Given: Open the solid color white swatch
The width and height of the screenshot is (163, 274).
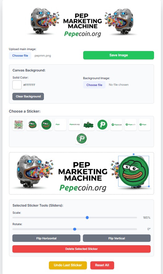Looking at the screenshot, I should [17, 85].
